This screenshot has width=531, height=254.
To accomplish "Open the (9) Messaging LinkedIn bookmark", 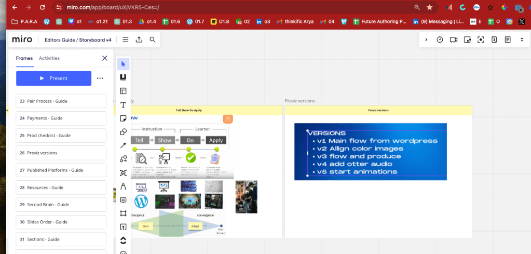I will pyautogui.click(x=438, y=21).
